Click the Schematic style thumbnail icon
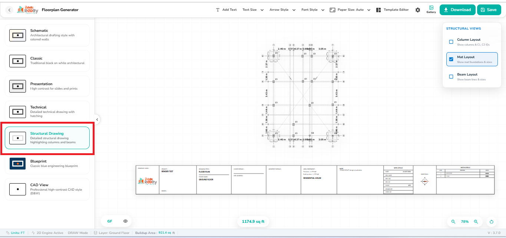This screenshot has width=506, height=238. pyautogui.click(x=17, y=35)
